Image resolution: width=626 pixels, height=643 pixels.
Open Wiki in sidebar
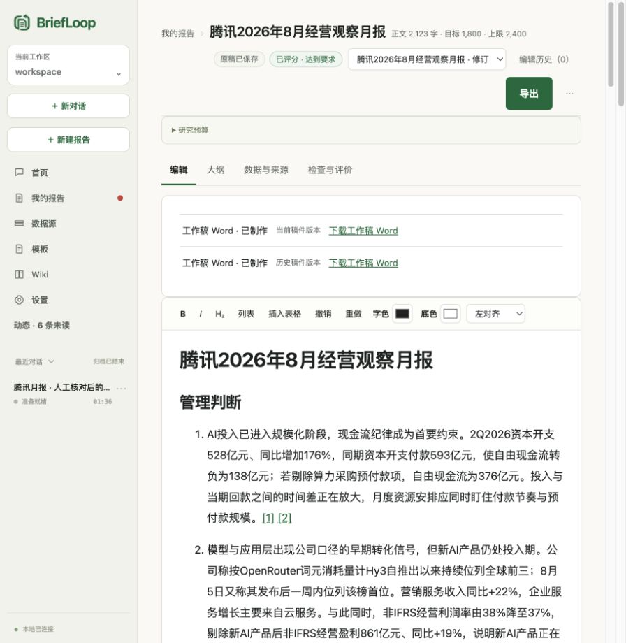tap(40, 275)
